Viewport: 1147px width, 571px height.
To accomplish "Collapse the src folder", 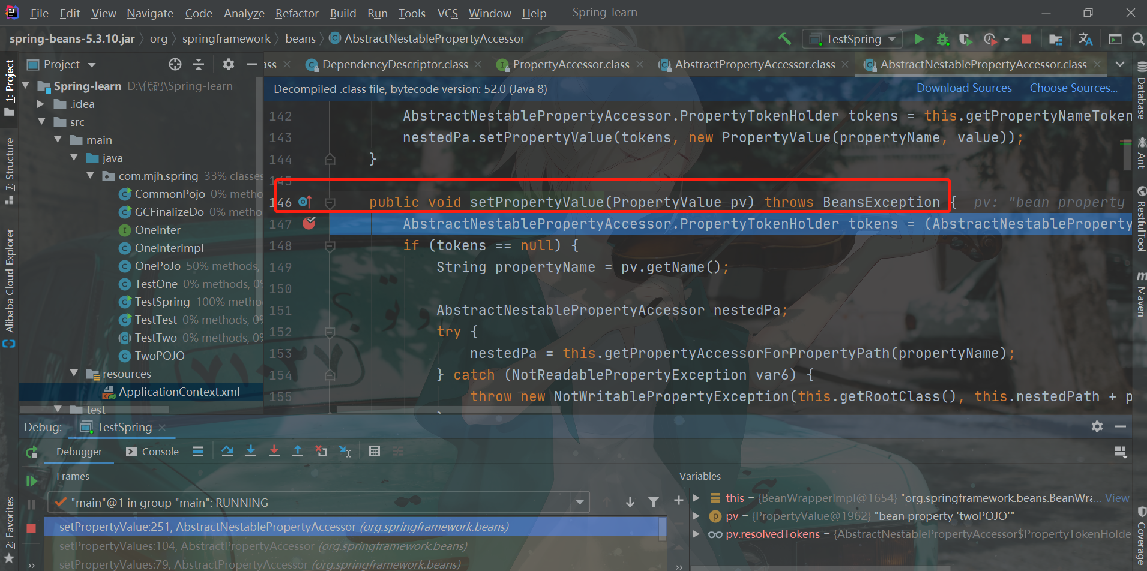I will click(41, 122).
